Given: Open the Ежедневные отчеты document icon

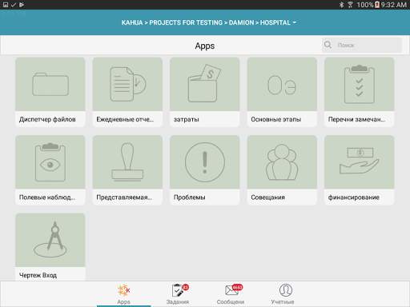Looking at the screenshot, I should point(128,84).
